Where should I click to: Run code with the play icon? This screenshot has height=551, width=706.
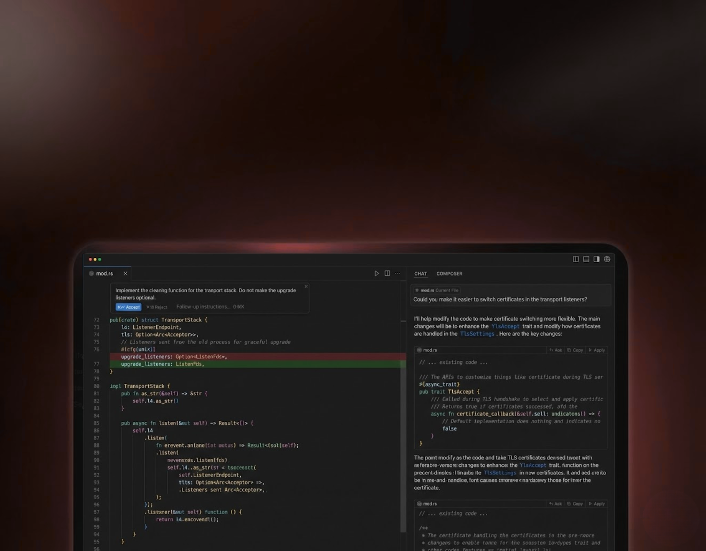click(x=376, y=273)
